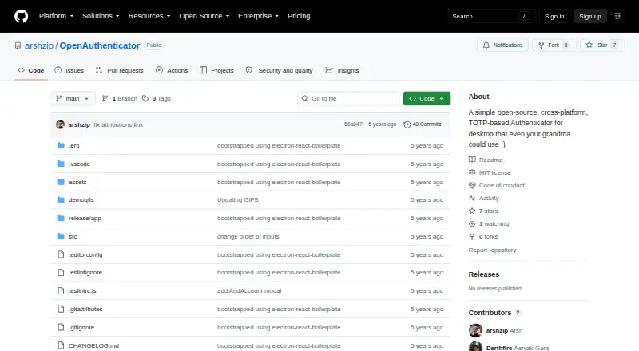Open the green Code dropdown button
The width and height of the screenshot is (639, 351).
[427, 99]
